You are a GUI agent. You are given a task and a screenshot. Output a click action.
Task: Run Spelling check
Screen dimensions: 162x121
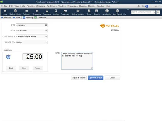tap(28, 18)
